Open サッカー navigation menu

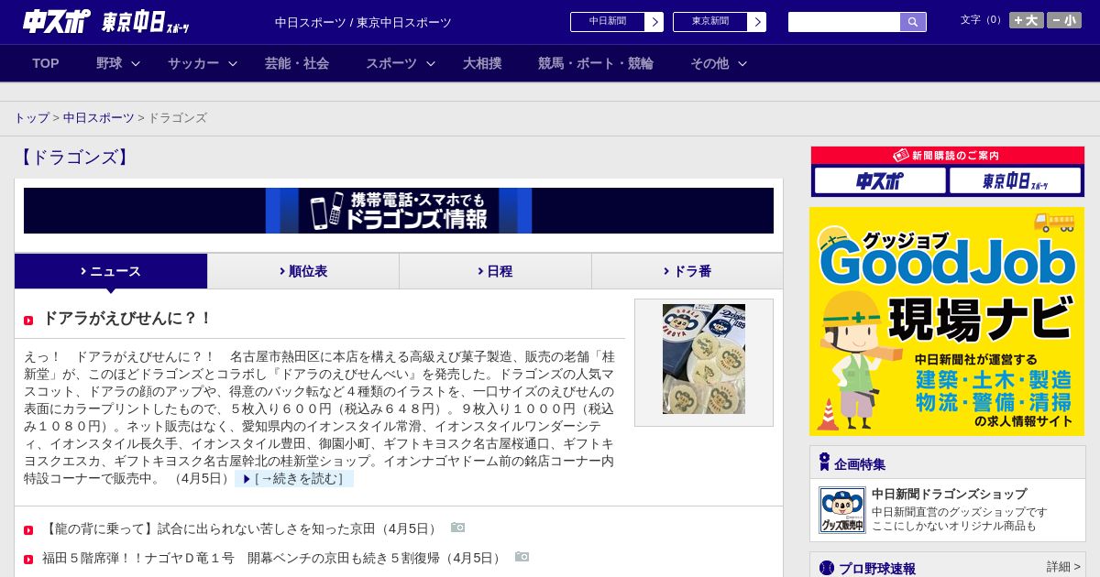click(x=193, y=63)
